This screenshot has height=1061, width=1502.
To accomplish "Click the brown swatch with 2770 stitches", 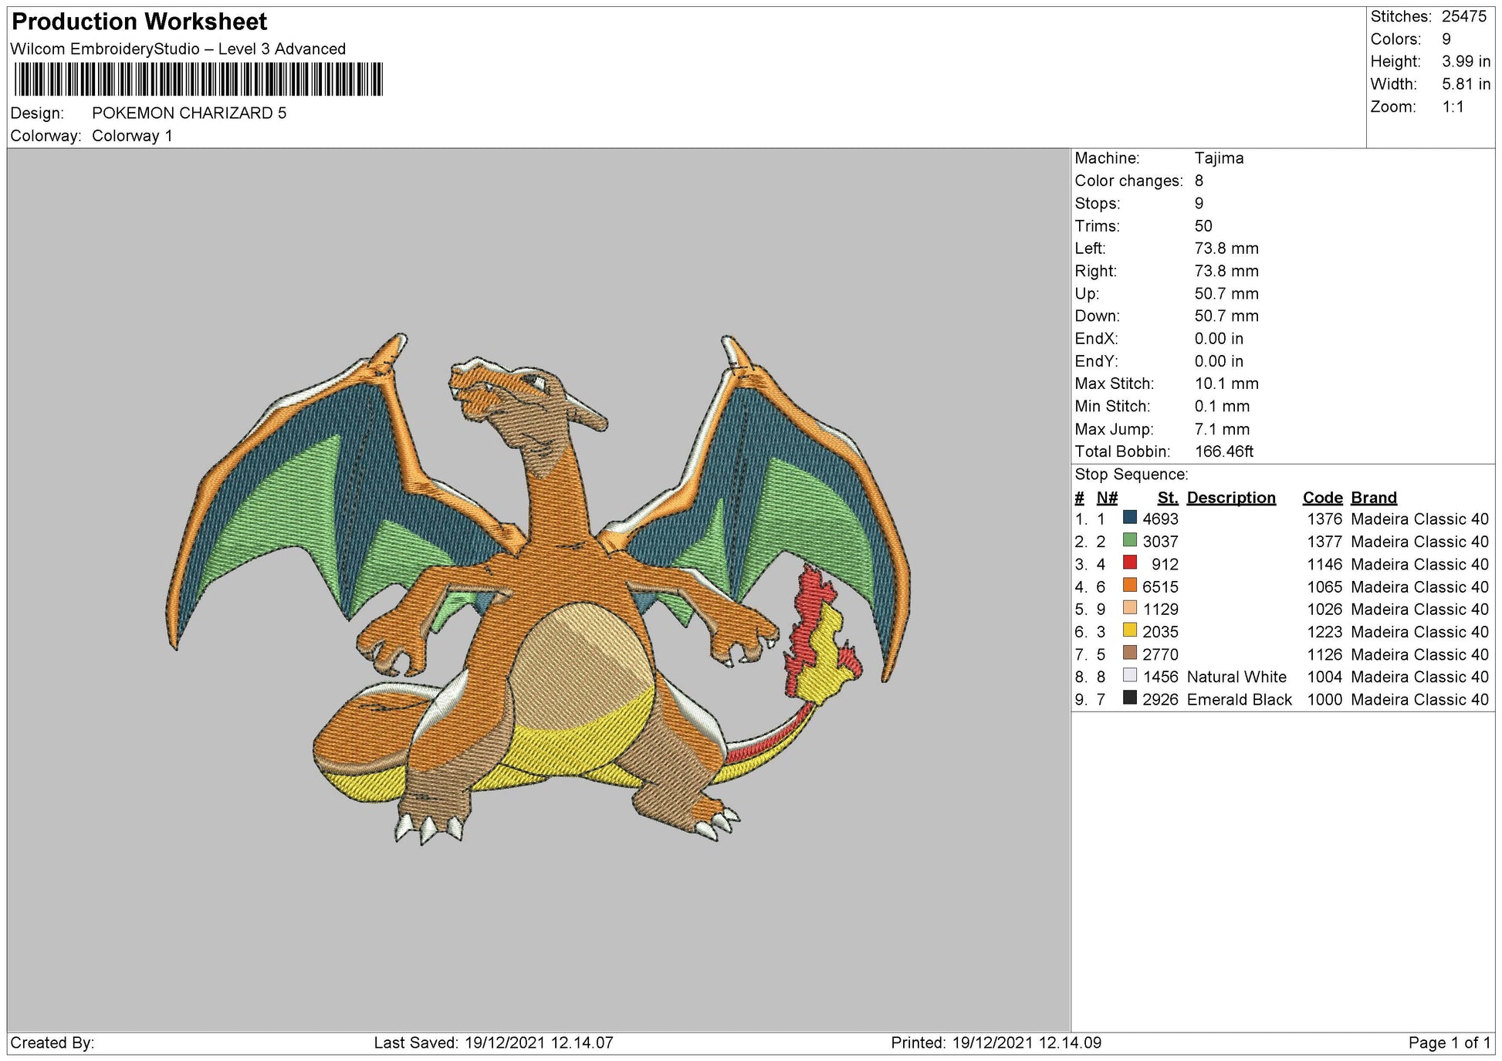I will (x=1130, y=653).
